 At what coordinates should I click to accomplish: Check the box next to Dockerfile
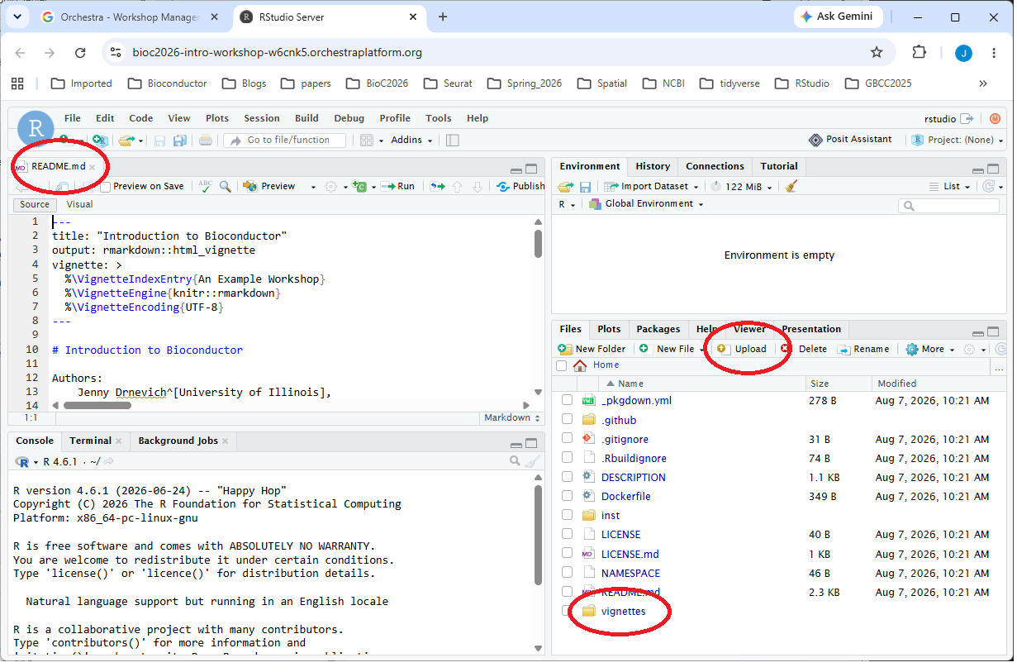click(x=567, y=496)
